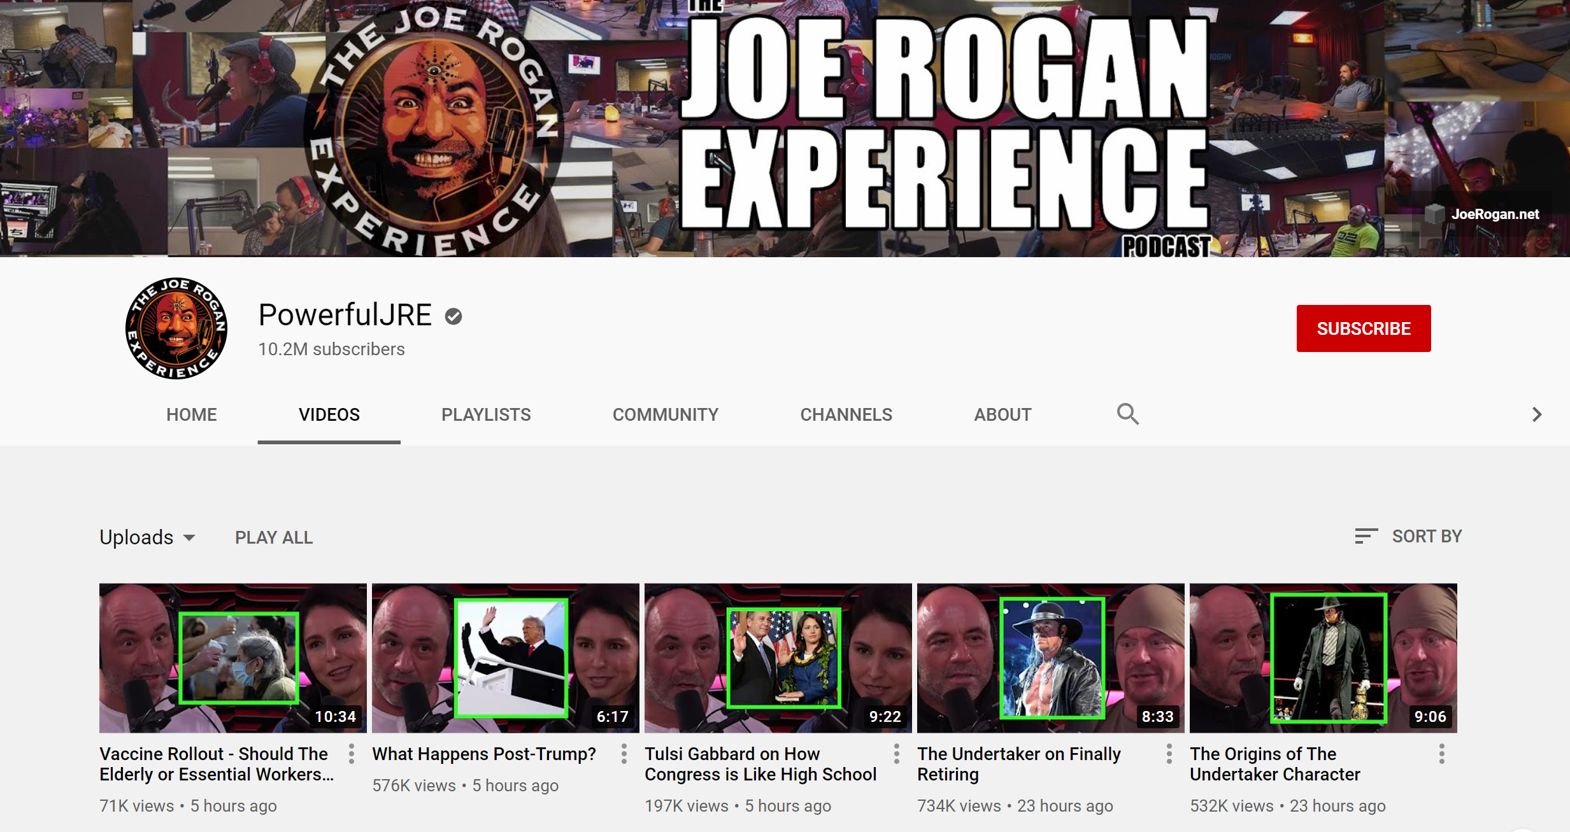This screenshot has width=1570, height=832.
Task: Open The Undertaker on Finally Retiring title
Action: tap(1019, 764)
